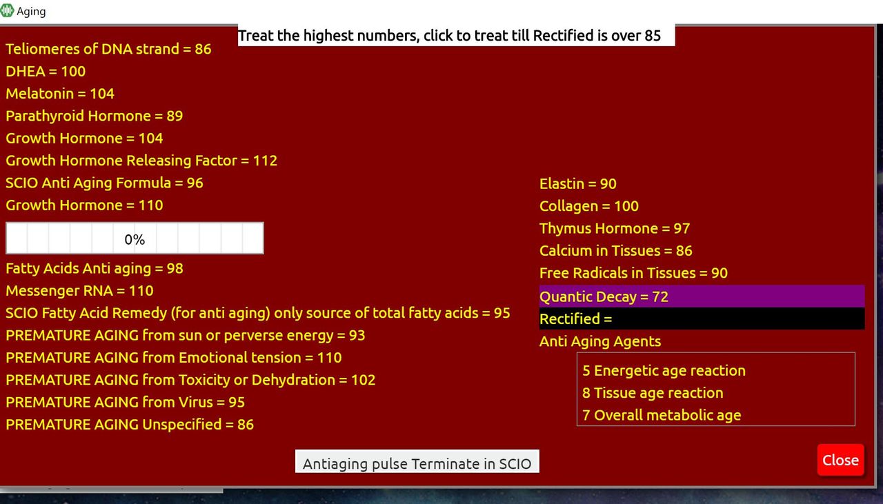Click the 0% progress bar
Screen dimensions: 883x504
click(135, 239)
